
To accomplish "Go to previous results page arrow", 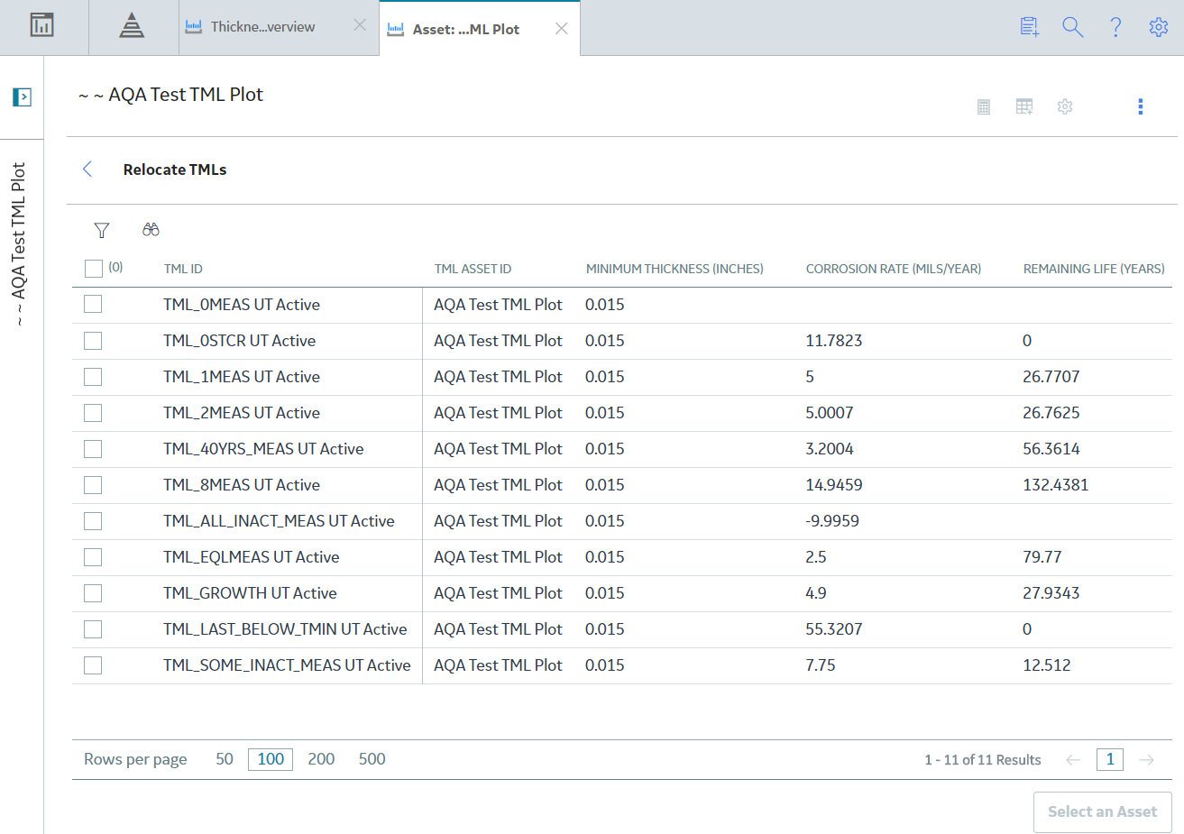I will point(1073,760).
